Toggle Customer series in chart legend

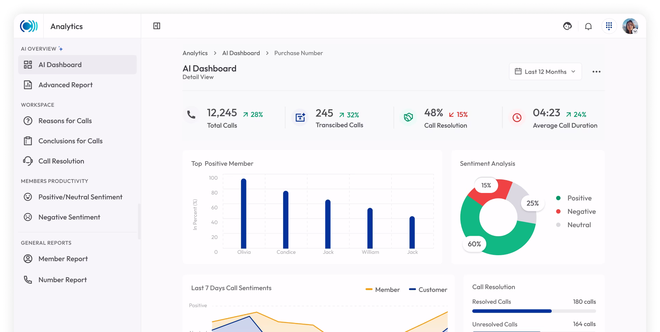[x=428, y=289]
